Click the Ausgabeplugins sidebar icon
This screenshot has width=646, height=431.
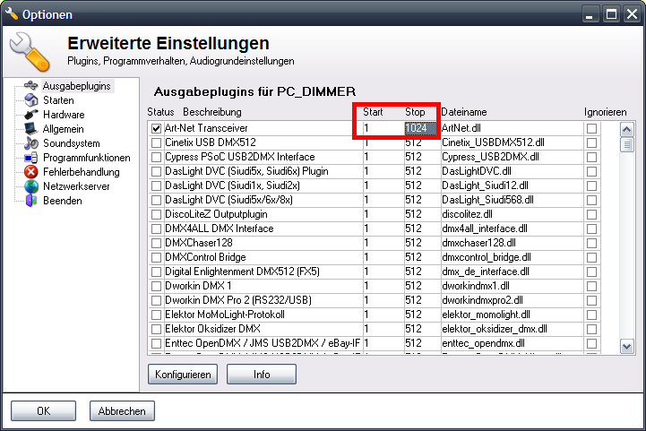click(x=31, y=86)
